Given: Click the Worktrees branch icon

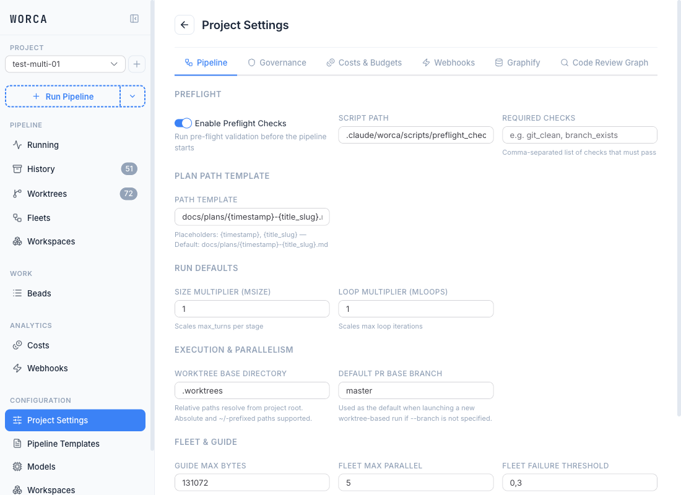Looking at the screenshot, I should [17, 194].
